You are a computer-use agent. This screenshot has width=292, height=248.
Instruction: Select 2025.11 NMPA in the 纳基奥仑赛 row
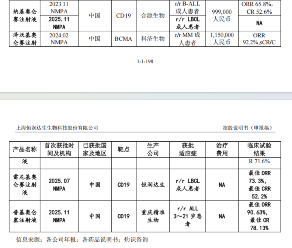(59, 23)
